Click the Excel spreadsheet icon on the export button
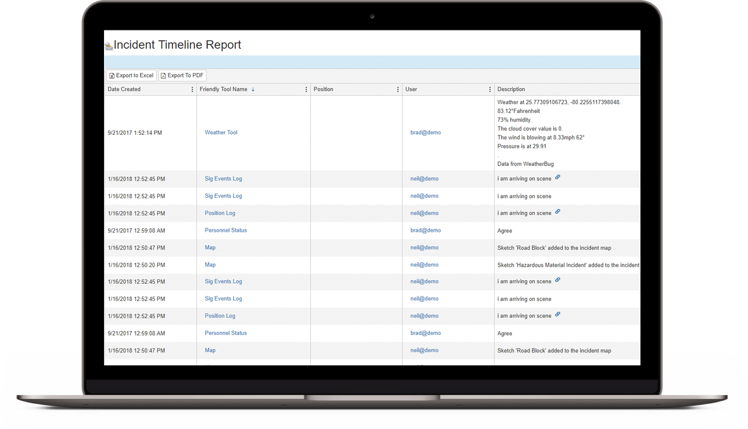748x429 pixels. point(112,75)
